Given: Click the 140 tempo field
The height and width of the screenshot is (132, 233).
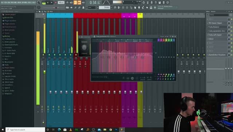Looking at the screenshot, I should [61, 3].
